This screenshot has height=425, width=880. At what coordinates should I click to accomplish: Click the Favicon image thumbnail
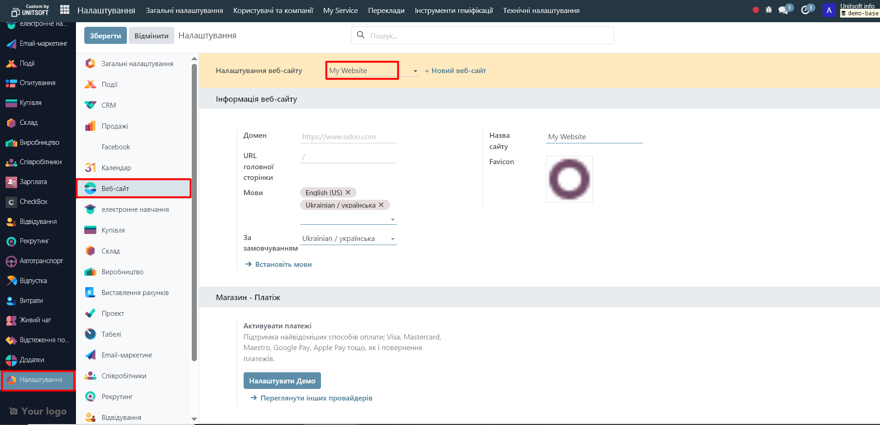click(569, 179)
